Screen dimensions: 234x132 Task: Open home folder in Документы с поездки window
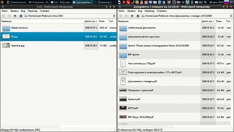(138, 16)
